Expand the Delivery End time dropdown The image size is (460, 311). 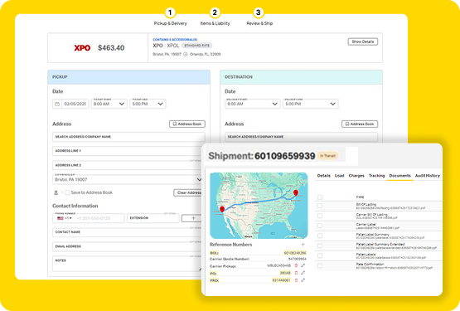[x=310, y=104]
